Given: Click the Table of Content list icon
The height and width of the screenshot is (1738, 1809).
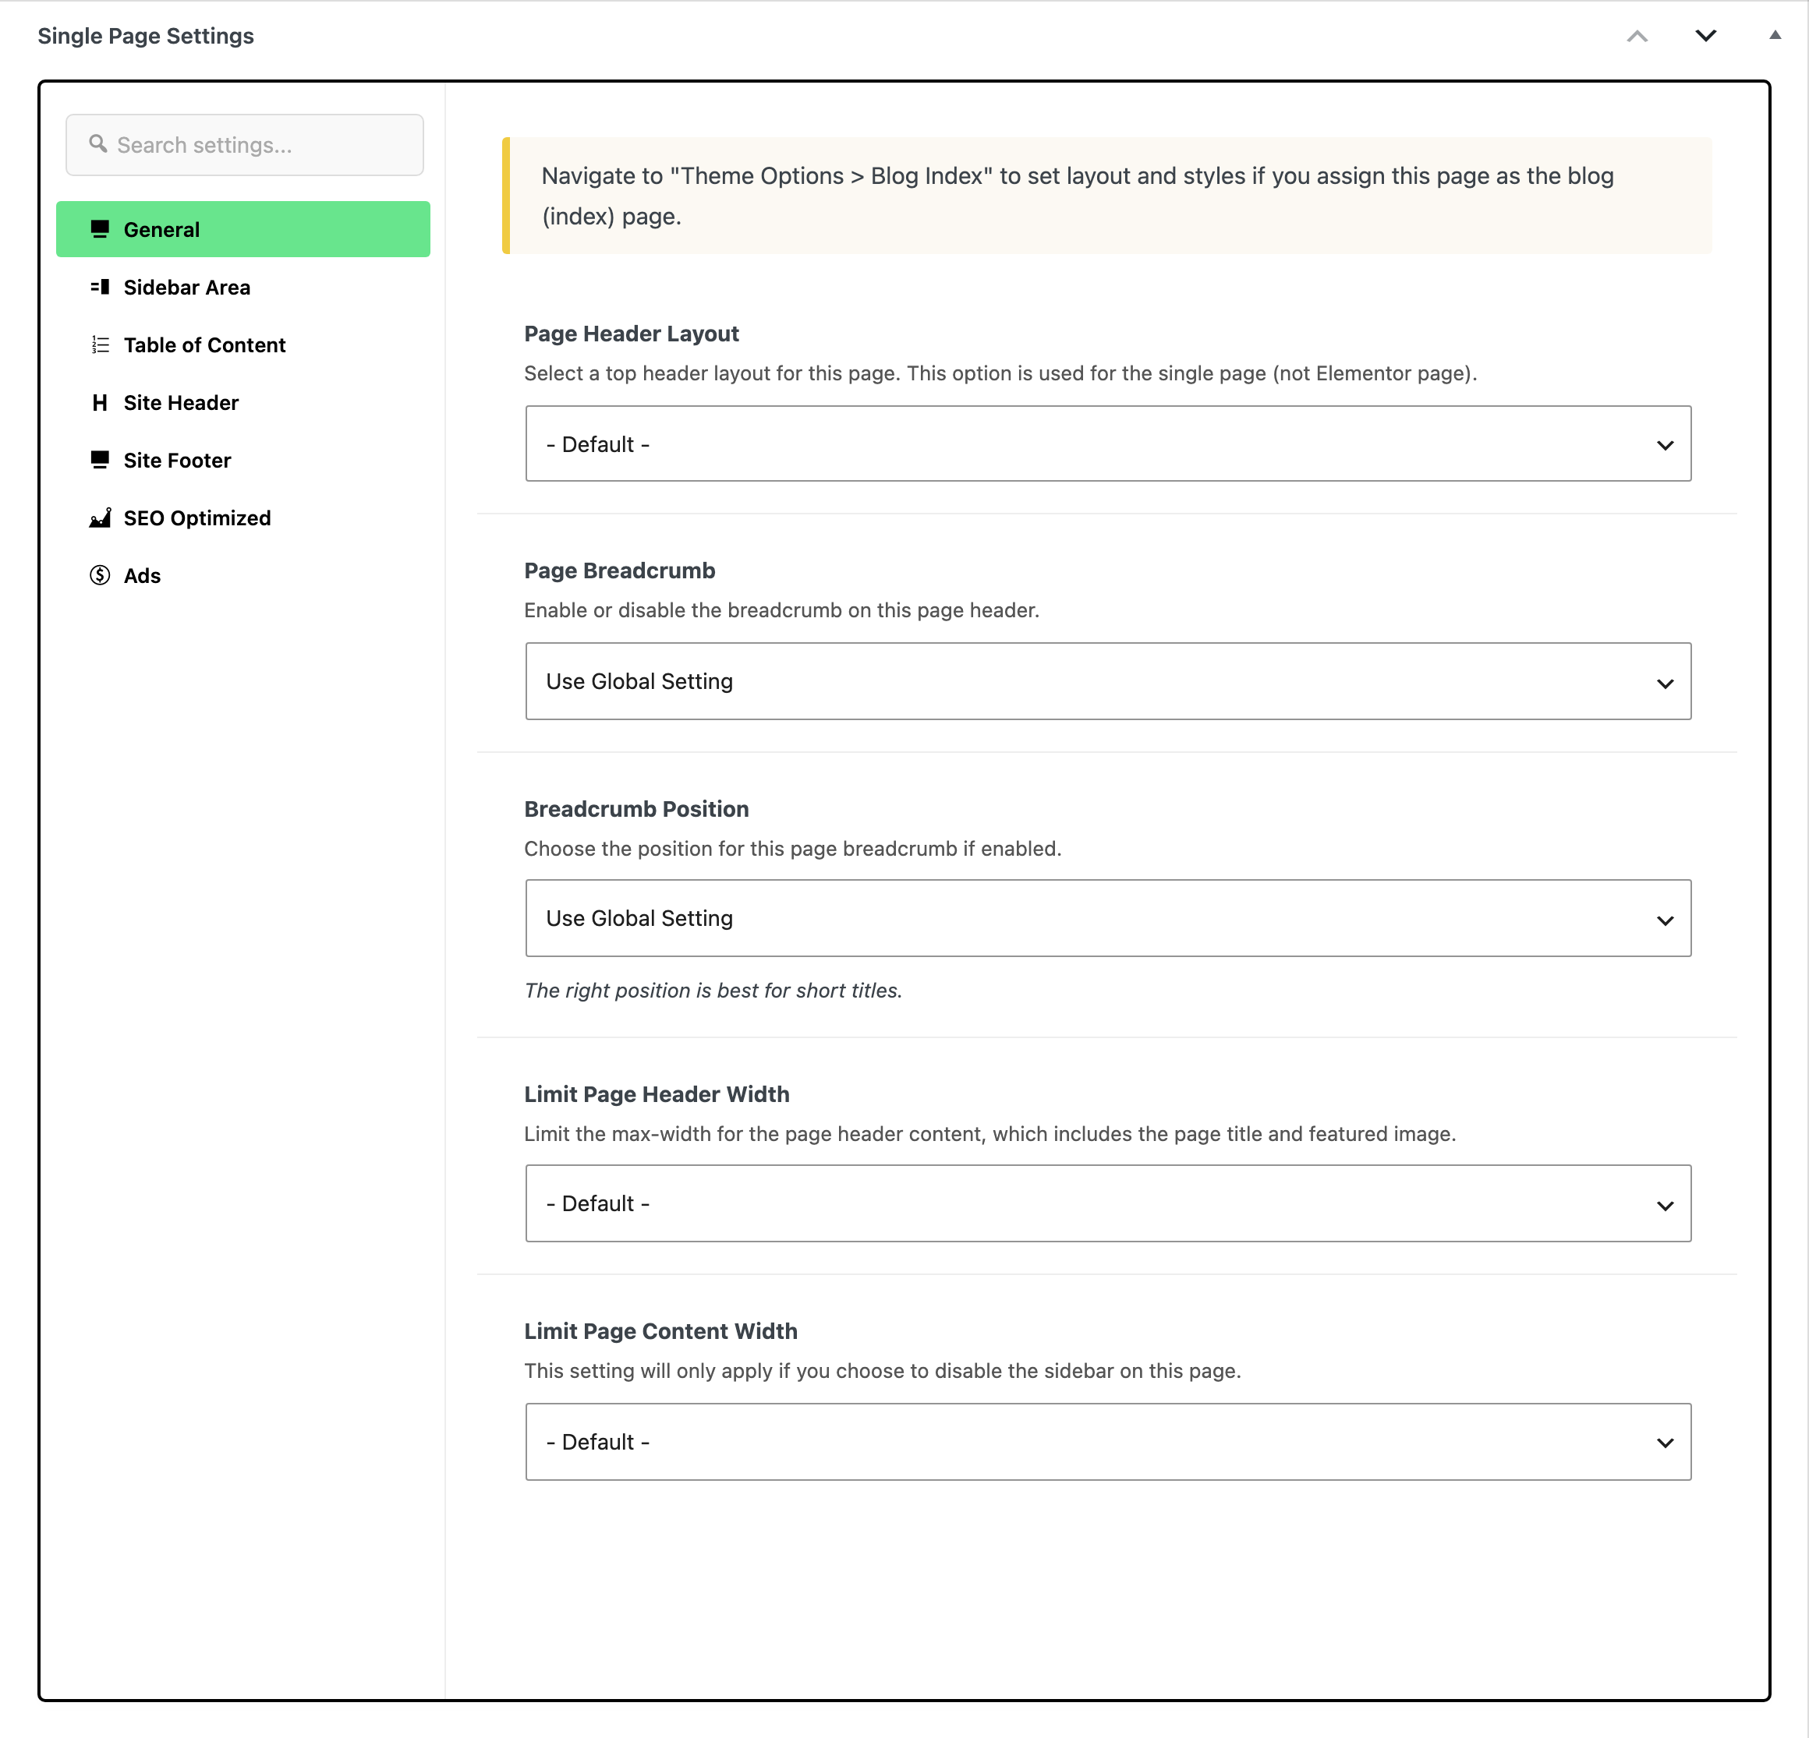Looking at the screenshot, I should tap(100, 345).
